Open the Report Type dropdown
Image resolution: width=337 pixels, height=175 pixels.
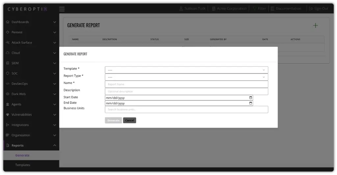pos(186,77)
